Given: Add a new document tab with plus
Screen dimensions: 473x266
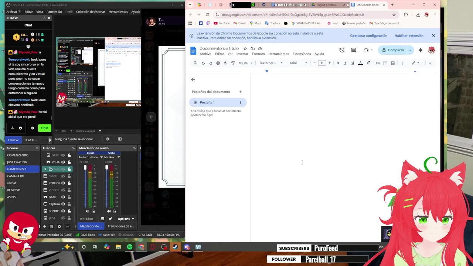Looking at the screenshot, I should tap(240, 92).
